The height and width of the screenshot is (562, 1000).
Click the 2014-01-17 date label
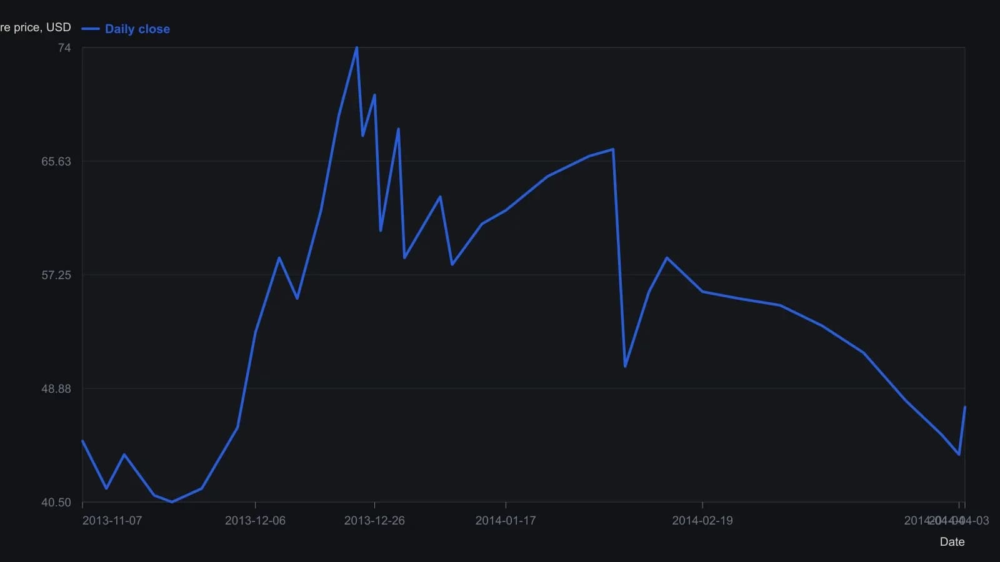coord(506,520)
